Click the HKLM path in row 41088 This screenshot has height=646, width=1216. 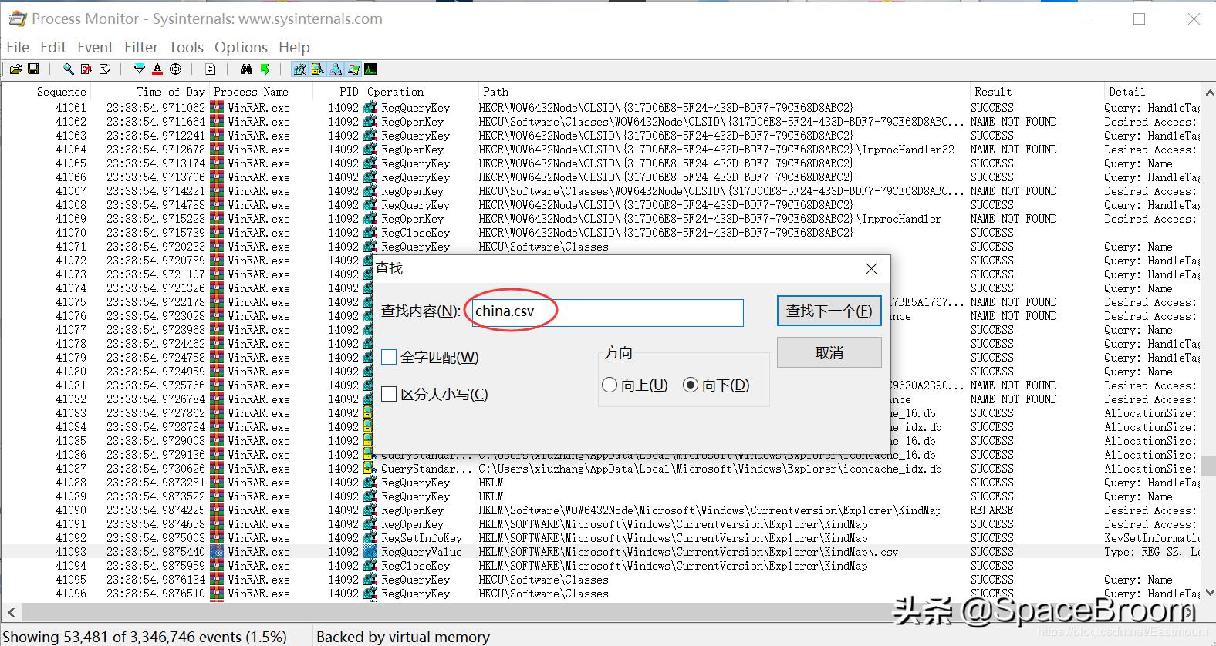[491, 483]
